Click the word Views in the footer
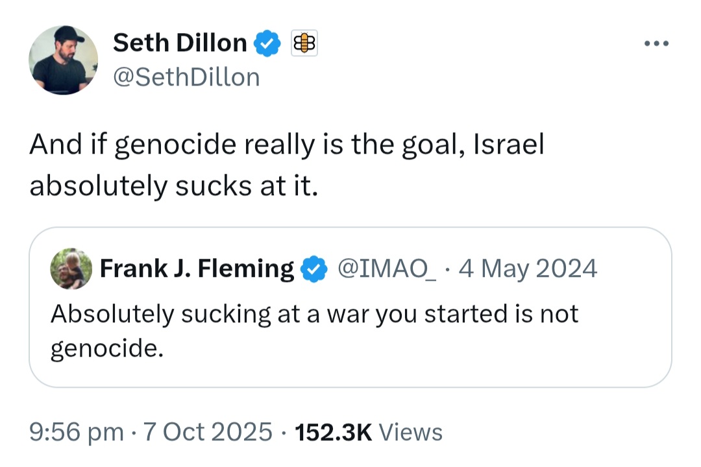The width and height of the screenshot is (701, 467). point(410,432)
